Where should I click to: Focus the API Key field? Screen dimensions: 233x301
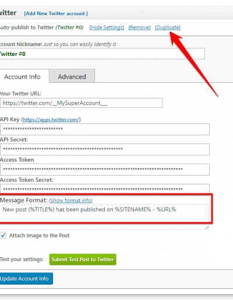click(105, 129)
